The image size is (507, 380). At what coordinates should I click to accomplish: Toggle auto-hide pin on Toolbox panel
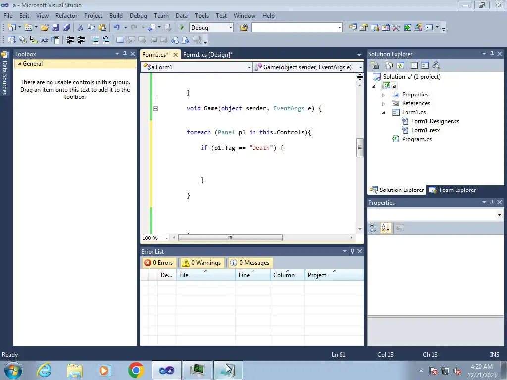(x=125, y=54)
